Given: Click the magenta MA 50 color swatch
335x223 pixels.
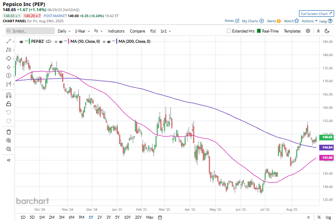Looking at the screenshot, I should click(x=69, y=42).
